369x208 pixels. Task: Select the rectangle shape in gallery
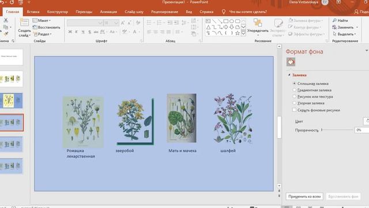(225, 21)
